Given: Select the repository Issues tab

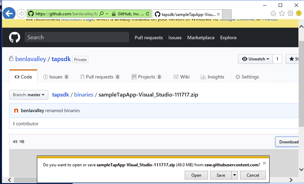Looking at the screenshot, I should [56, 77].
